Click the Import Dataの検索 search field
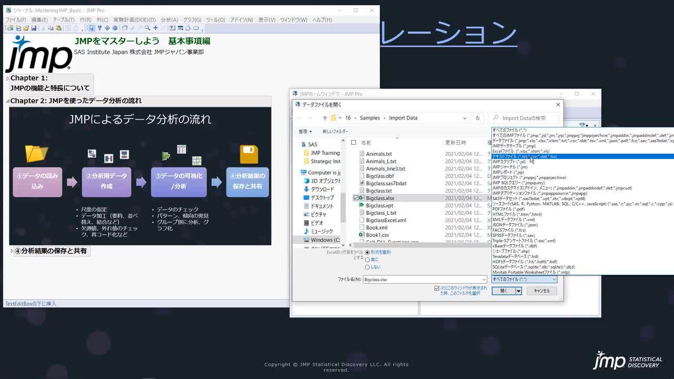Image resolution: width=674 pixels, height=379 pixels. pyautogui.click(x=523, y=118)
